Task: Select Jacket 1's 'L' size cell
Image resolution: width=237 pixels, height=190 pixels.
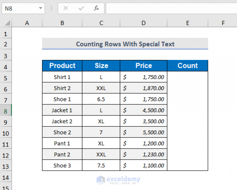Action: point(101,110)
